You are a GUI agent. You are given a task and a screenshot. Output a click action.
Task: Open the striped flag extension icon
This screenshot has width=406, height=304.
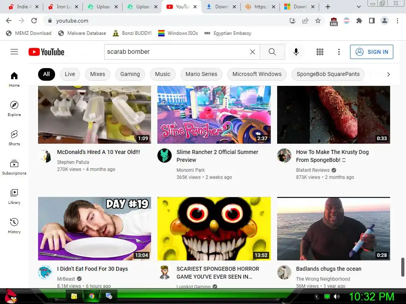point(347,21)
